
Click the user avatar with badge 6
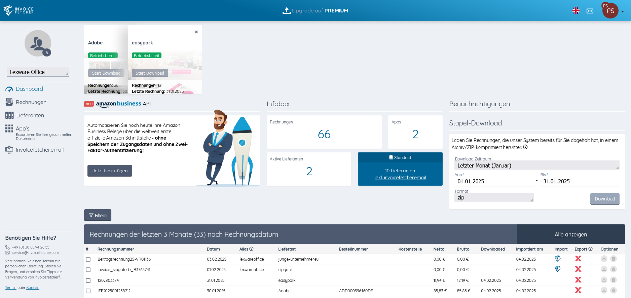tap(38, 43)
